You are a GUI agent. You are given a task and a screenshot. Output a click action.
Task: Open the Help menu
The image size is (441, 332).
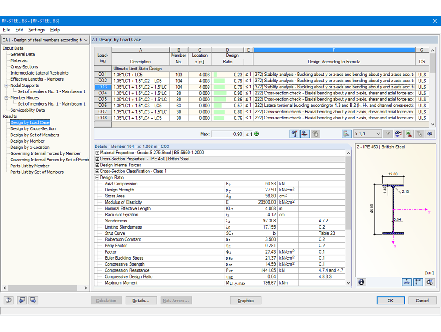coord(55,30)
